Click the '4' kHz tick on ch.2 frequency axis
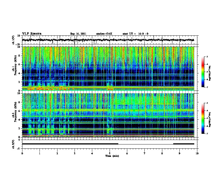This screenshot has height=172, width=222. pyautogui.click(x=19, y=120)
